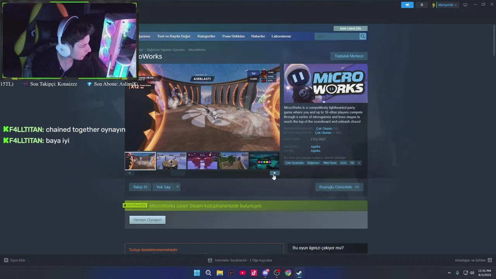Open the Windows taskbar search
The image size is (496, 279).
[x=208, y=273]
